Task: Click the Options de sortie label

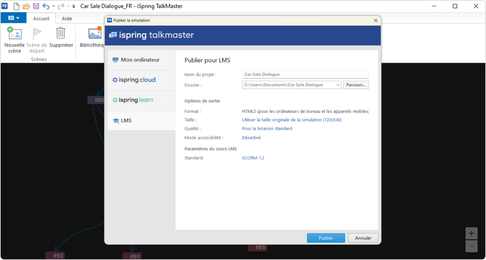Action: 202,101
